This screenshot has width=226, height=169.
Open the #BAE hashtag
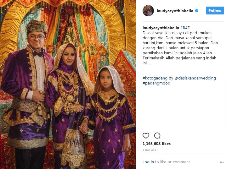click(x=185, y=28)
